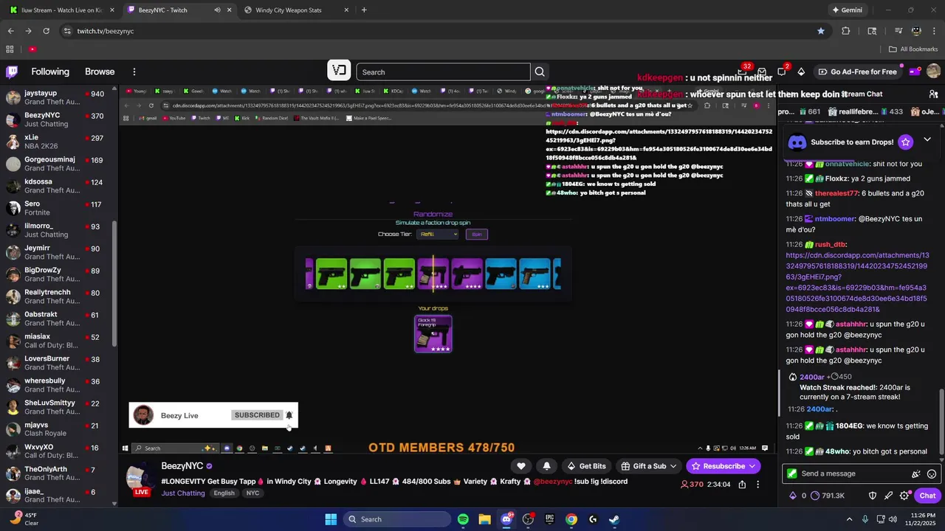This screenshot has width=945, height=531.
Task: Open Chrome tab search dropdown
Action: (872, 31)
